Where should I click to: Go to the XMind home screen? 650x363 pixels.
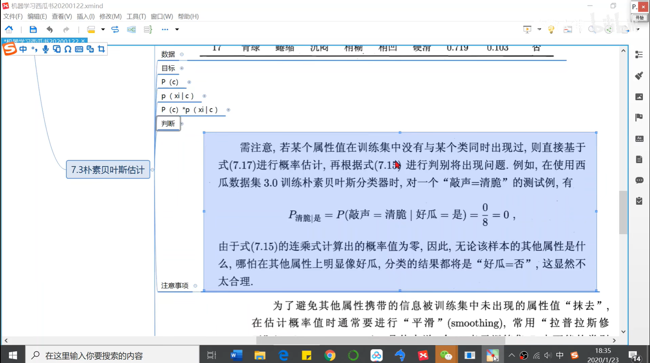tap(9, 29)
